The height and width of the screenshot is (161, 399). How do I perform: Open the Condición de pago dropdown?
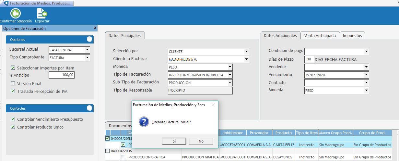coord(366,51)
